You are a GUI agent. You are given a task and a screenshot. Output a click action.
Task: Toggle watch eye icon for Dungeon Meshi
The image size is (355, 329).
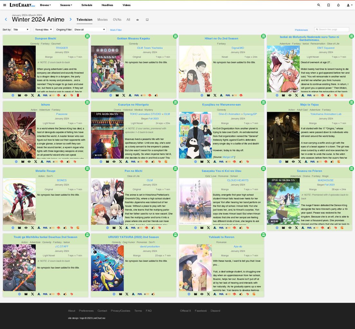(x=26, y=95)
